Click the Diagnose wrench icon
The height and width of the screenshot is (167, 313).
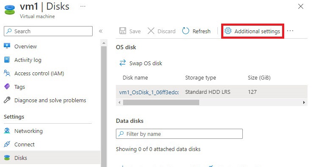(x=7, y=100)
